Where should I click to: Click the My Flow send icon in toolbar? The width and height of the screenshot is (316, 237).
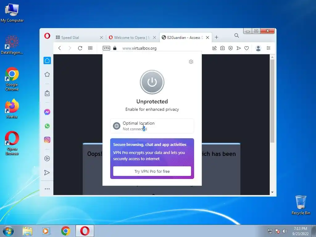(x=239, y=48)
